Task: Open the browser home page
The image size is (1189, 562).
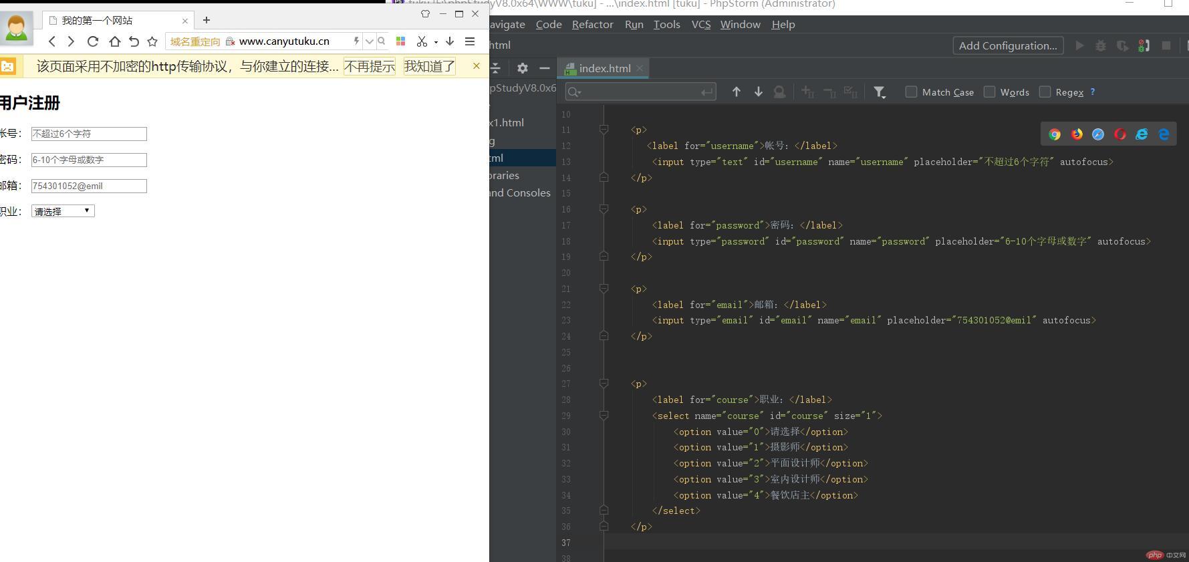Action: click(x=114, y=41)
